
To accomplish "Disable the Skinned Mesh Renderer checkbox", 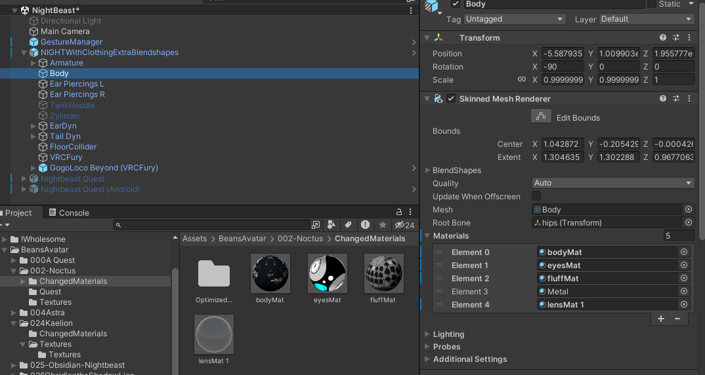I will pos(451,98).
